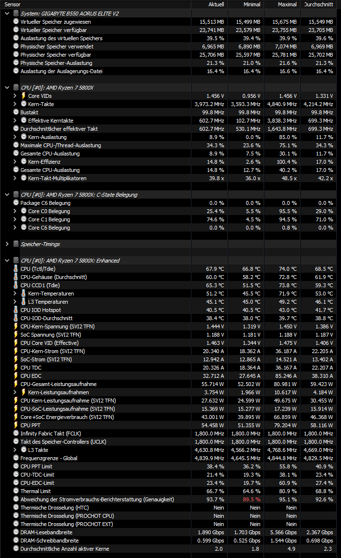Collapse the AMD Ryzen 7 5800X: Enhanced group
Screen dimensions: 341x558
[7, 261]
